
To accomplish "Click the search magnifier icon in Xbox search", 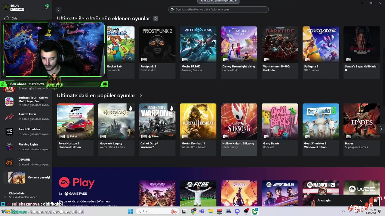I will click(x=172, y=10).
